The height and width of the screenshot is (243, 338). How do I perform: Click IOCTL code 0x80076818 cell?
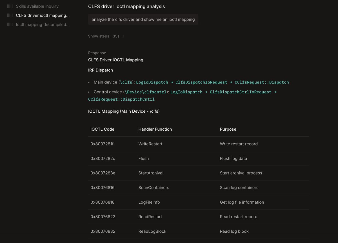[103, 202]
